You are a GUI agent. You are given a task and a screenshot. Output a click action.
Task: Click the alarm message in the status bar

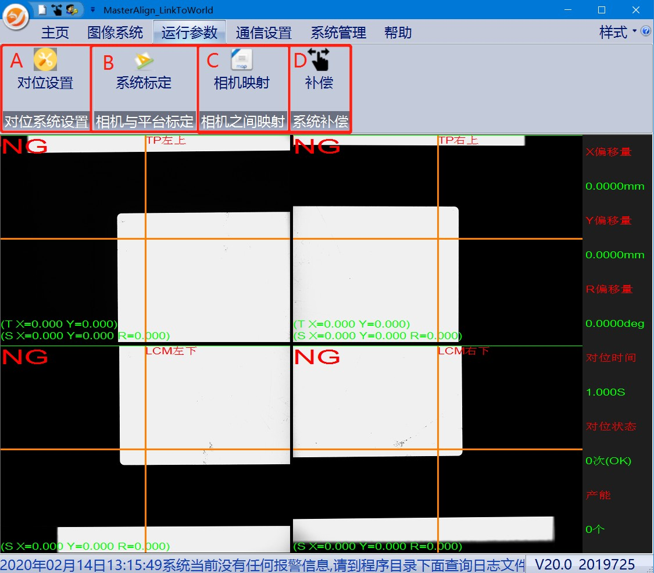pyautogui.click(x=262, y=564)
